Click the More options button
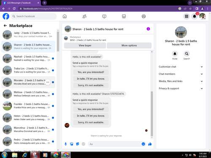 coord(129,46)
